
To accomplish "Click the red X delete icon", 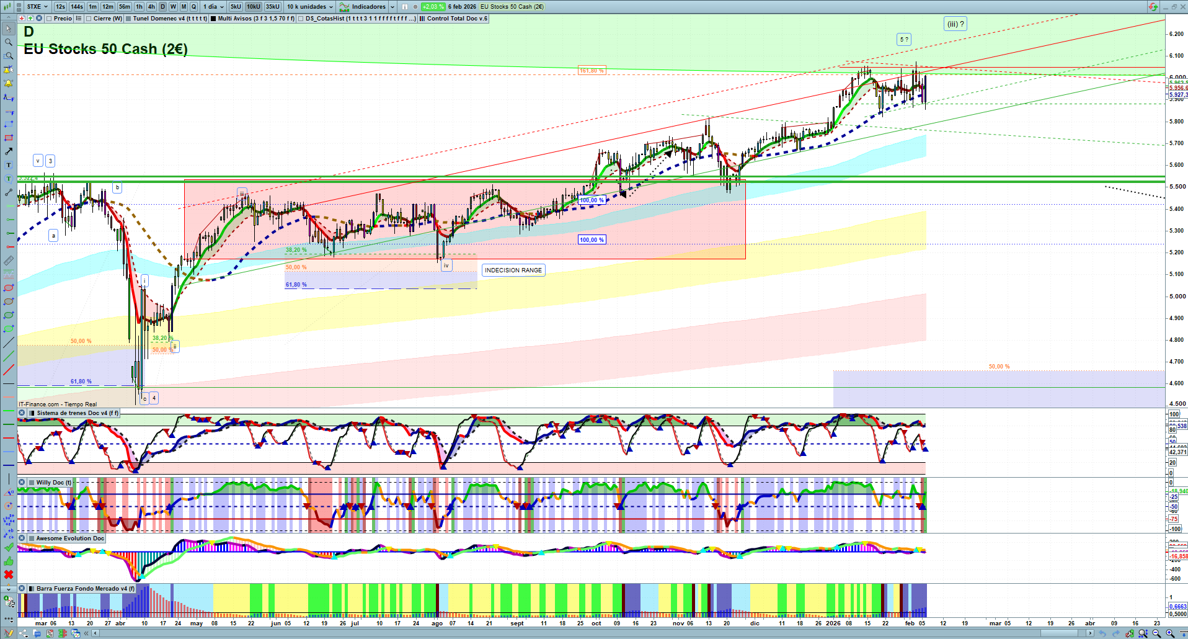I will (9, 574).
